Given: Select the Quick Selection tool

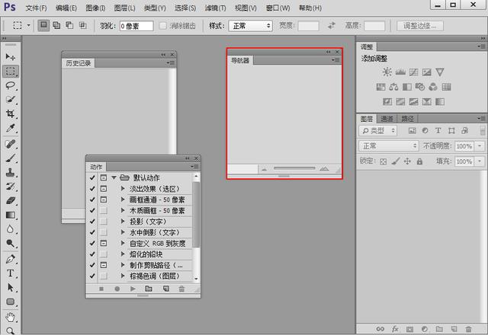Looking at the screenshot, I should 11,100.
